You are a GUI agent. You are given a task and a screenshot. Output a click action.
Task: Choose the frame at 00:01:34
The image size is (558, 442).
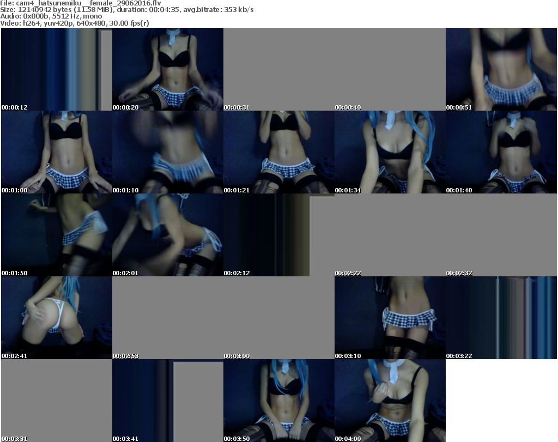click(390, 152)
